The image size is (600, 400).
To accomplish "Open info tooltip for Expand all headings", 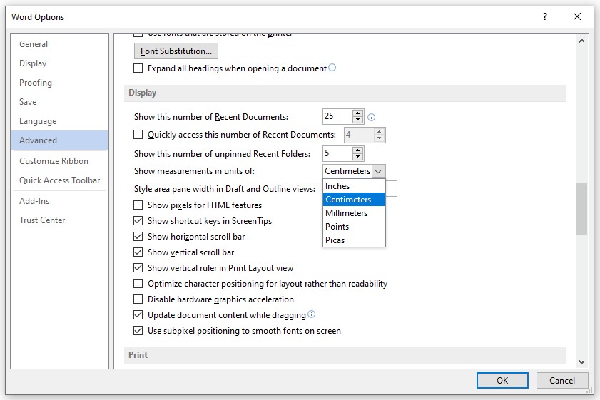I will click(x=332, y=68).
